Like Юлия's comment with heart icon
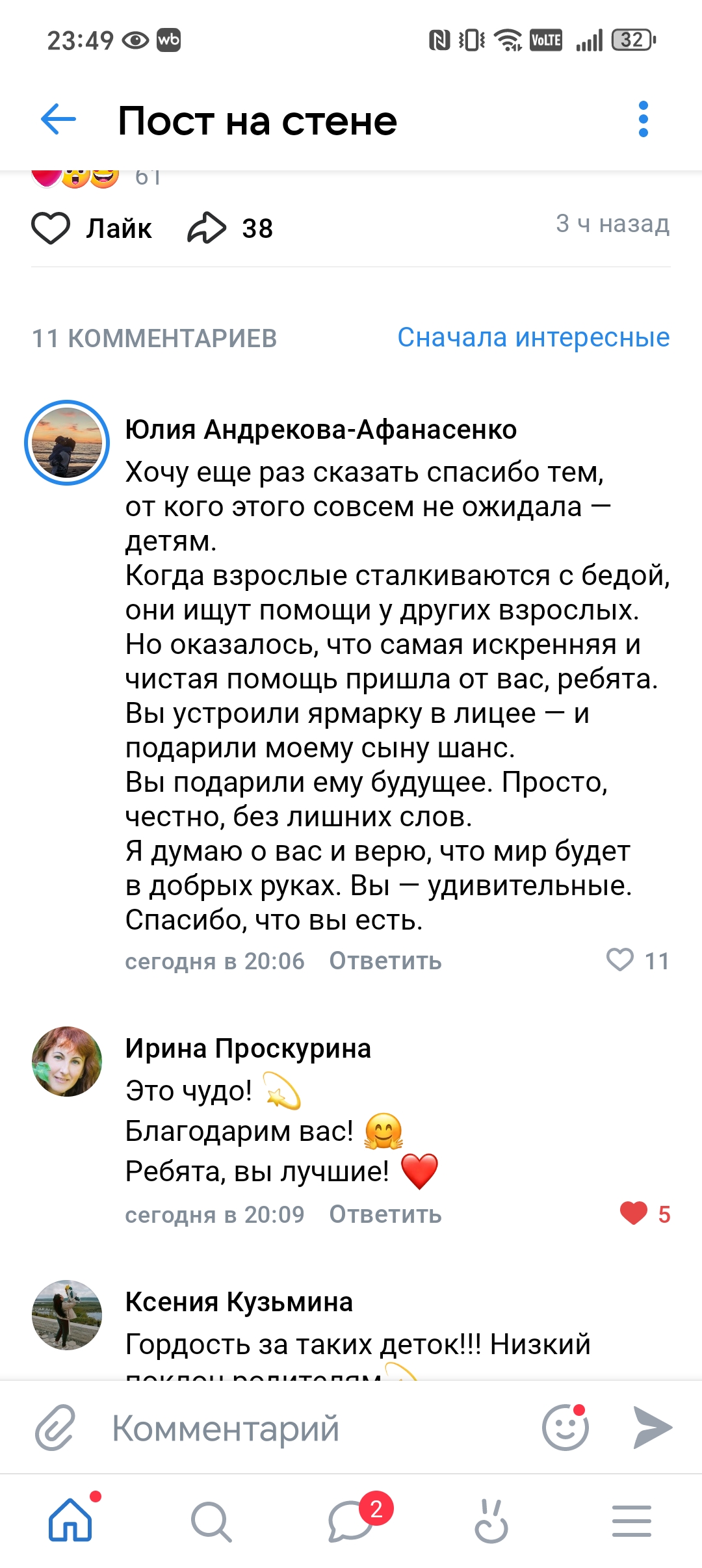The image size is (702, 1568). point(620,960)
